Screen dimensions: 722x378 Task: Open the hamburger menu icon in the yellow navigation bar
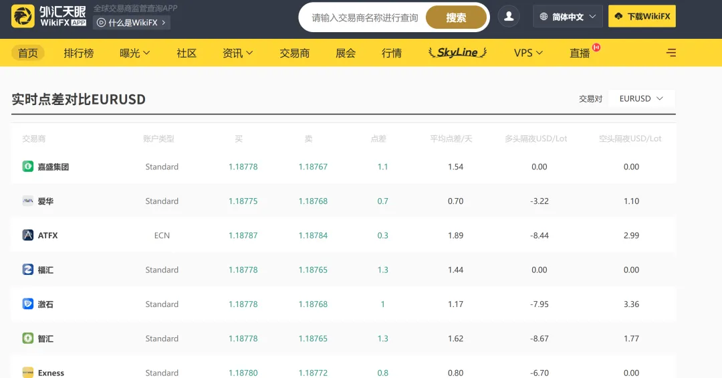671,53
